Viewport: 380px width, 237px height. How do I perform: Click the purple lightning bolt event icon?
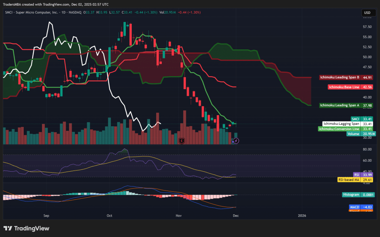[236, 141]
